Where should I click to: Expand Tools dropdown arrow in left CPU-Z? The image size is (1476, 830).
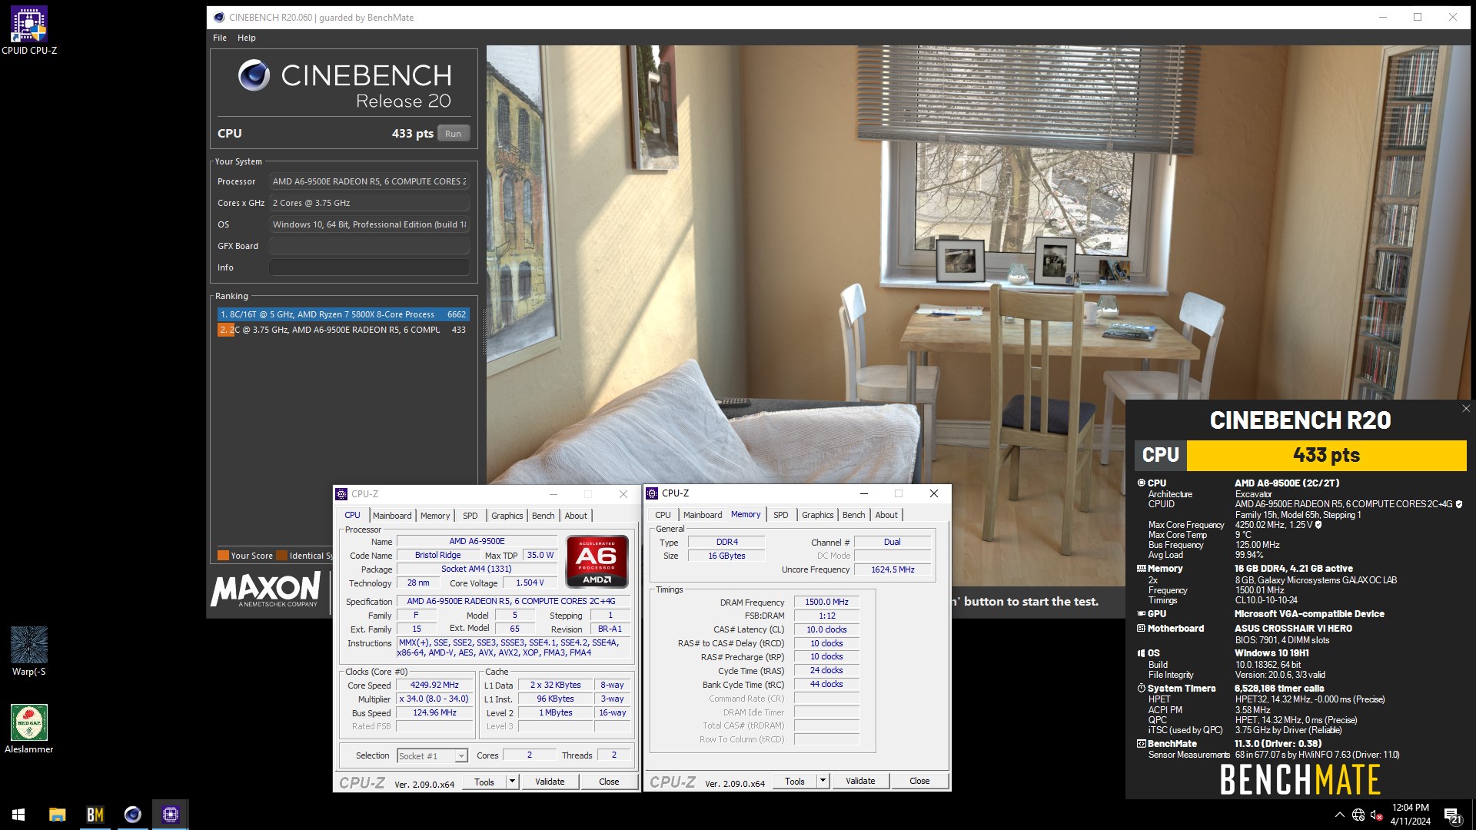click(x=513, y=782)
